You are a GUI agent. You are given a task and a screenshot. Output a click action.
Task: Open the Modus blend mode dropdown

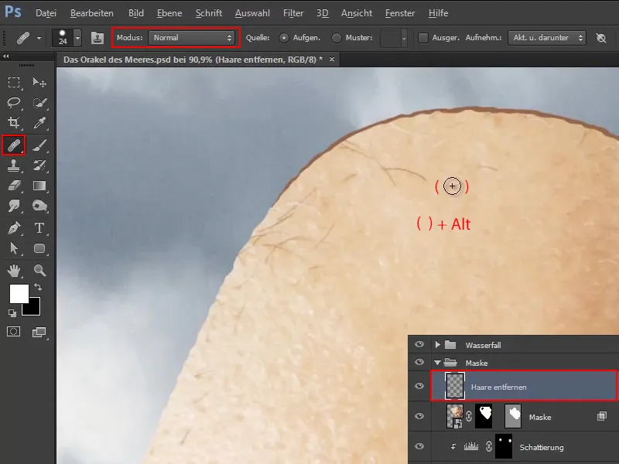pos(192,38)
